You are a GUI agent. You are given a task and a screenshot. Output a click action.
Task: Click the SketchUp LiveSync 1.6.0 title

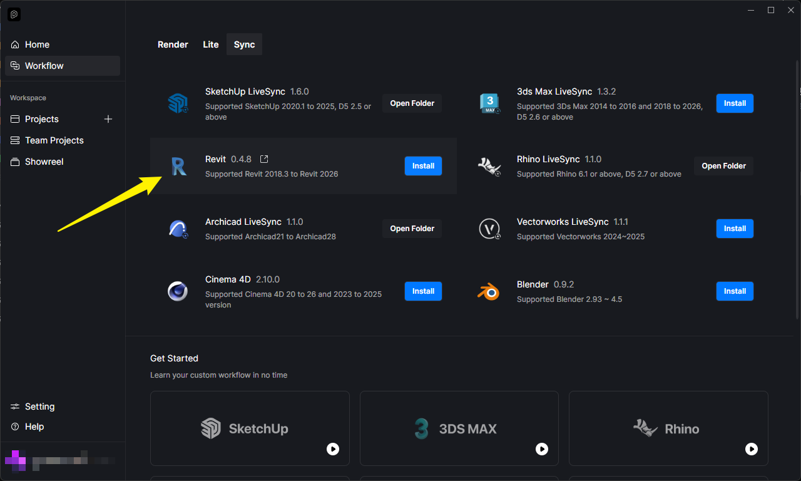coord(257,91)
